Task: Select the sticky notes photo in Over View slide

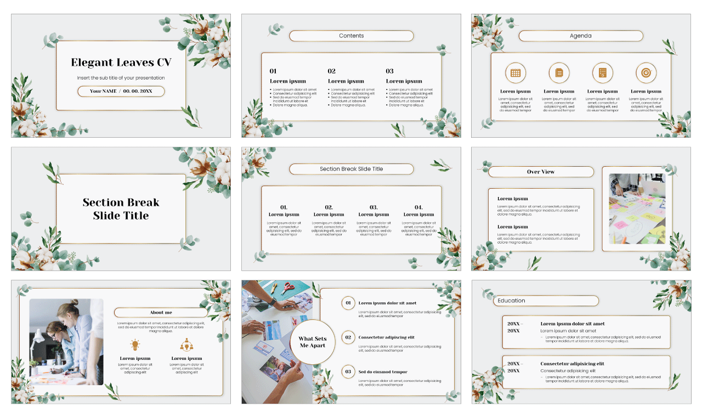Action: click(x=637, y=209)
